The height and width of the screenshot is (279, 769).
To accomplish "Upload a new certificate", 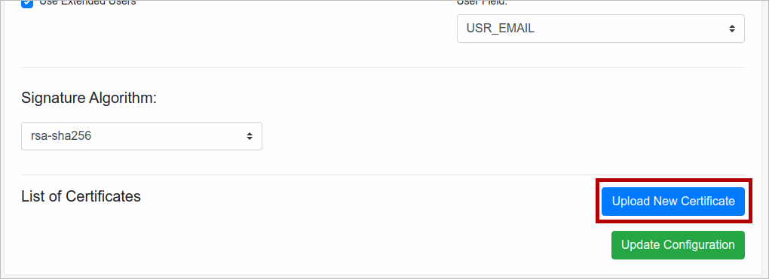I will (x=673, y=202).
